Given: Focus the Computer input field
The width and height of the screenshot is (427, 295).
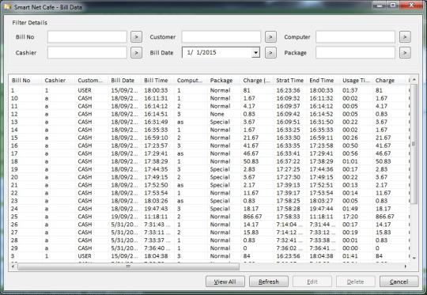Looking at the screenshot, I should [x=355, y=36].
